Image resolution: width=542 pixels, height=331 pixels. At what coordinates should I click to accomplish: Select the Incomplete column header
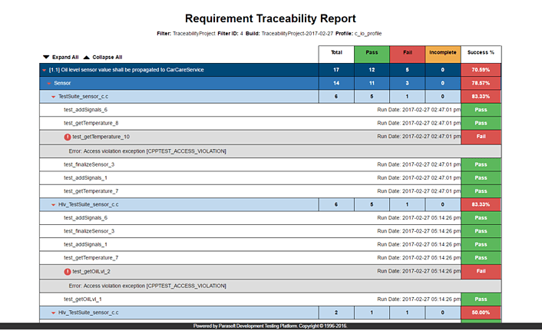[x=442, y=53]
